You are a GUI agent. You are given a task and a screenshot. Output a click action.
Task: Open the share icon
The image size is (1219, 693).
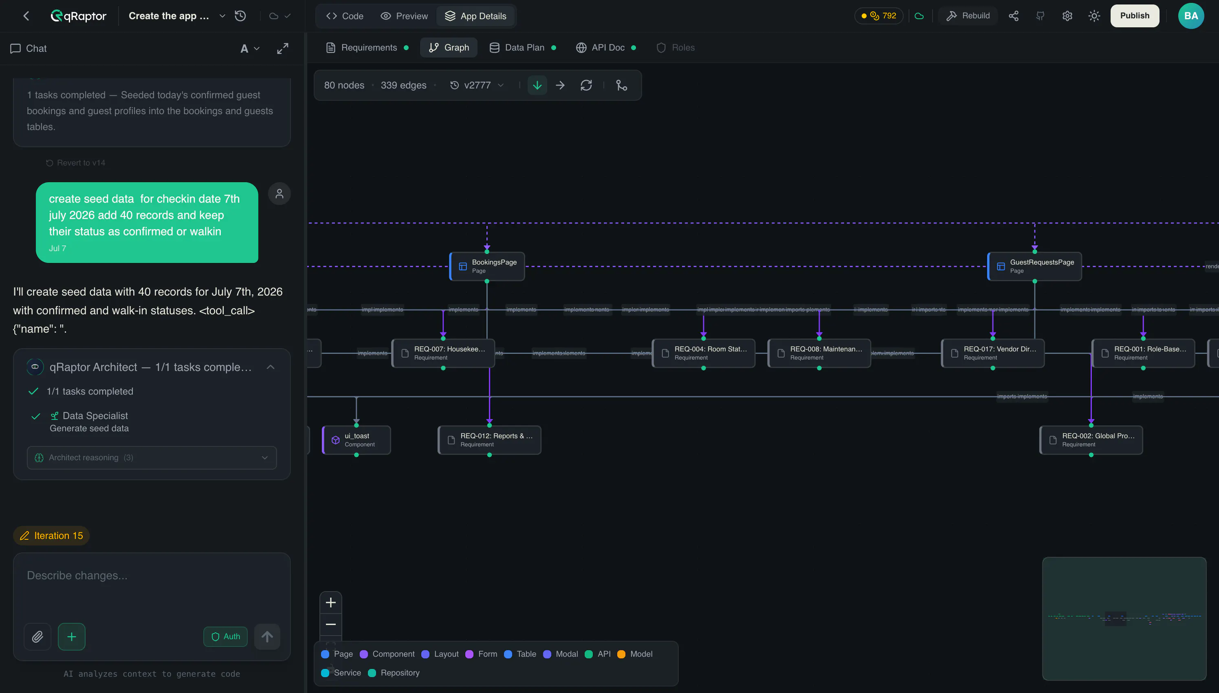[x=1014, y=16]
